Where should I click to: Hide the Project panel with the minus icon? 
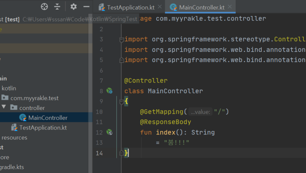(x=86, y=6)
